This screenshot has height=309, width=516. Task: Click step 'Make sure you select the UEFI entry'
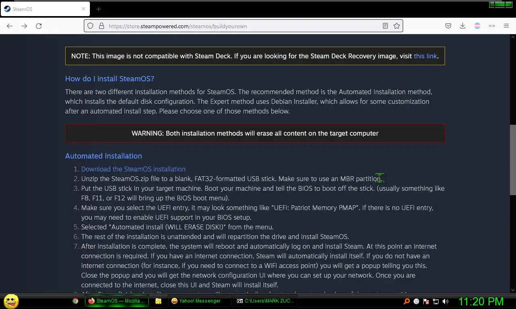point(257,212)
